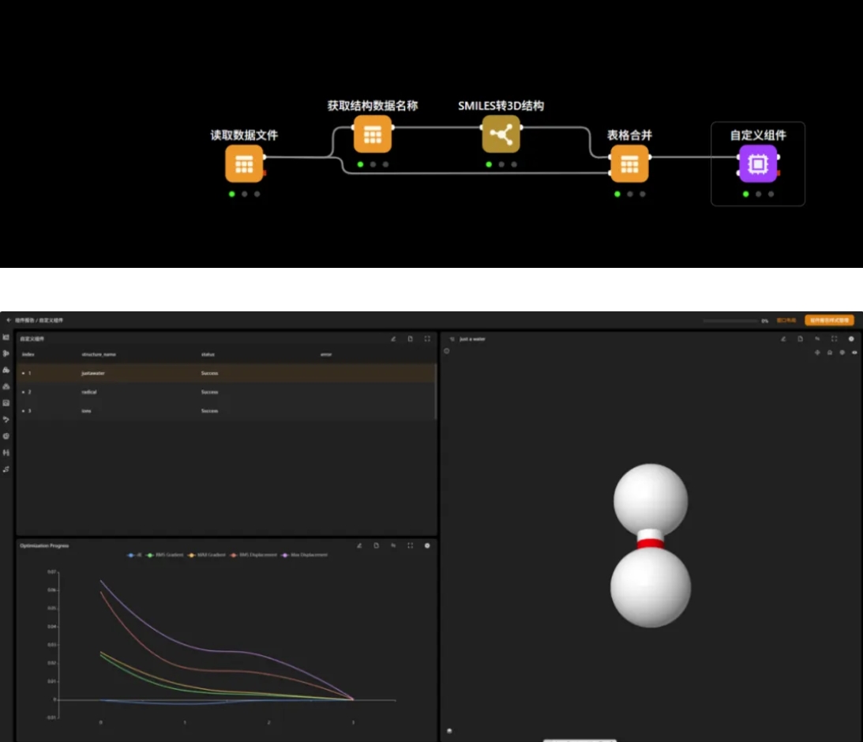Click the orange text link beside progress percentage
The image size is (863, 742).
786,321
